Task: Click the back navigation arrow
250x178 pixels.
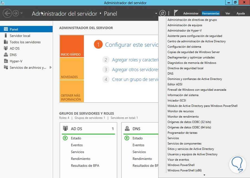Action: (x=7, y=13)
